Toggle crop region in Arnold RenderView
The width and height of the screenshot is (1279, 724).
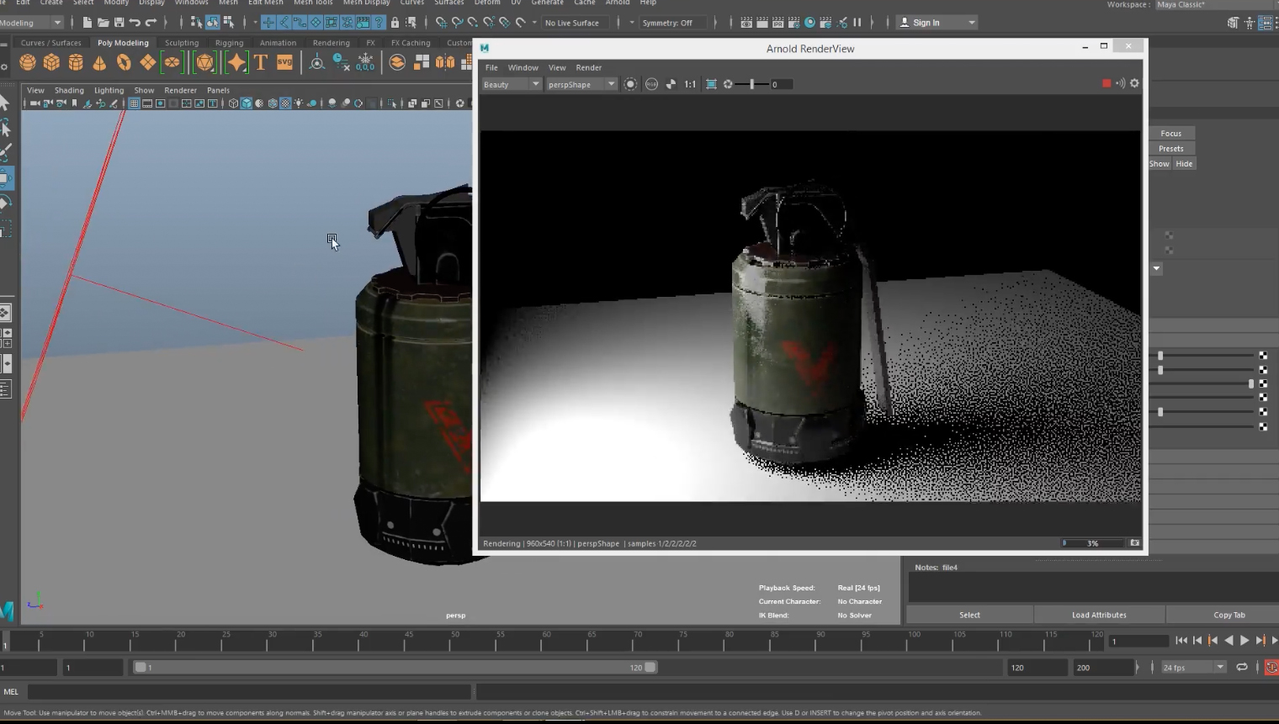tap(711, 84)
